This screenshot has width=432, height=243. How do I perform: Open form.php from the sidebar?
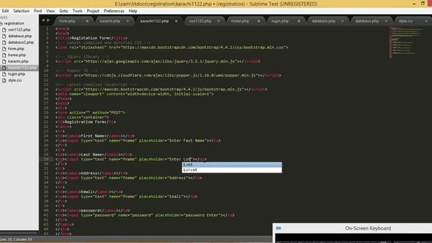16,49
